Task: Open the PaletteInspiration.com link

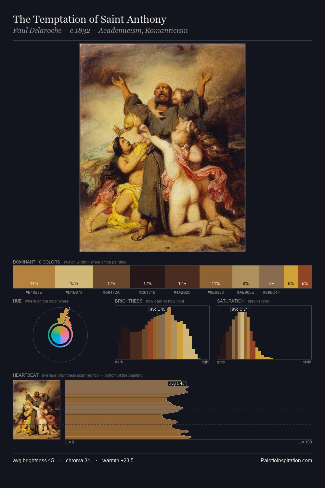Action: point(286,460)
